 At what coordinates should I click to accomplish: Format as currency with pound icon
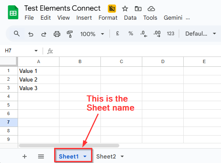pyautogui.click(x=118, y=34)
